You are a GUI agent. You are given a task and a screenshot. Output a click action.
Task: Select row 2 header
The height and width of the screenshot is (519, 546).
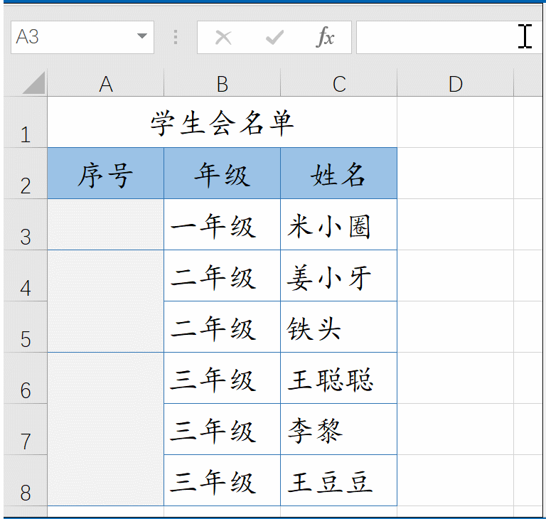click(26, 173)
